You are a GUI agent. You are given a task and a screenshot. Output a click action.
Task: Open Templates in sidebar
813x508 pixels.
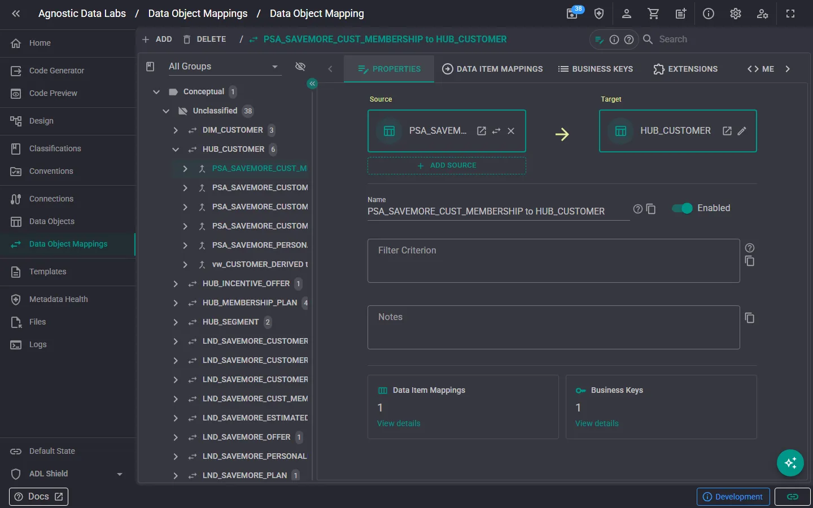(68, 271)
